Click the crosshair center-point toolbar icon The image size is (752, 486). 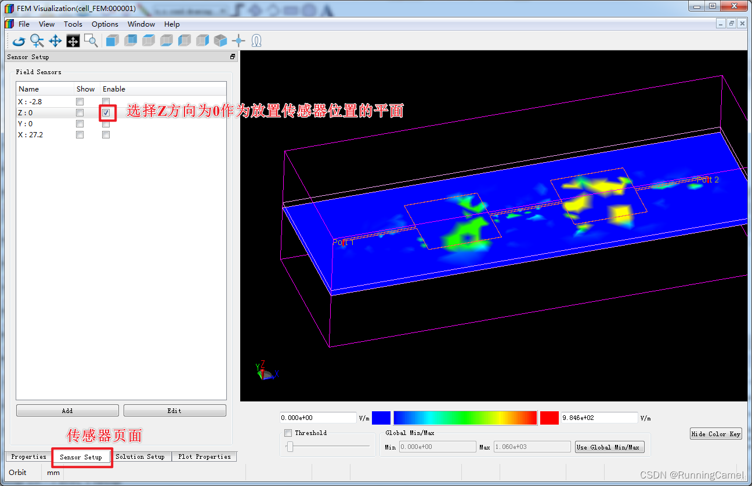tap(238, 41)
